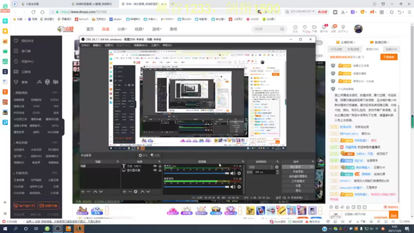This screenshot has width=414, height=233.
Task: Expand the 视频 dropdown in Douyu navigation
Action: tap(139, 29)
